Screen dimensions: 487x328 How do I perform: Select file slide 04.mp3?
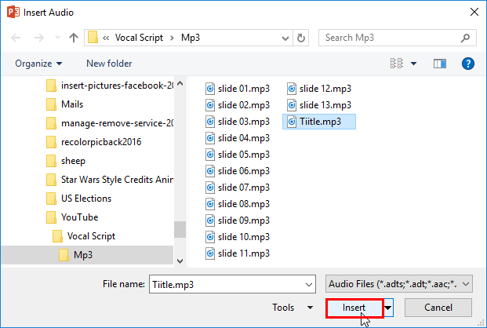[x=238, y=138]
